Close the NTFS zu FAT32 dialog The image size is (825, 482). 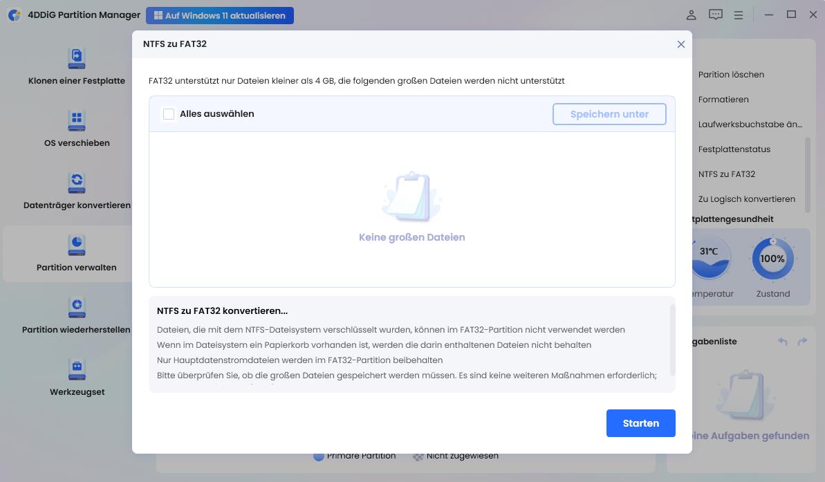point(681,44)
